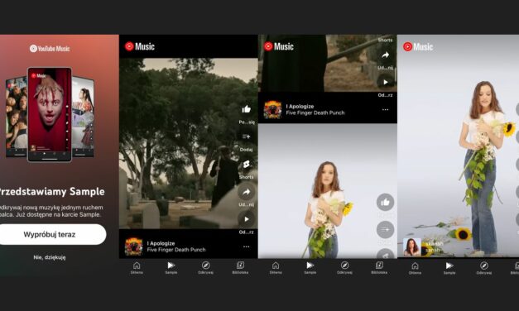
Task: Click the Music logo on the full sunflower screen
Action: click(x=418, y=46)
